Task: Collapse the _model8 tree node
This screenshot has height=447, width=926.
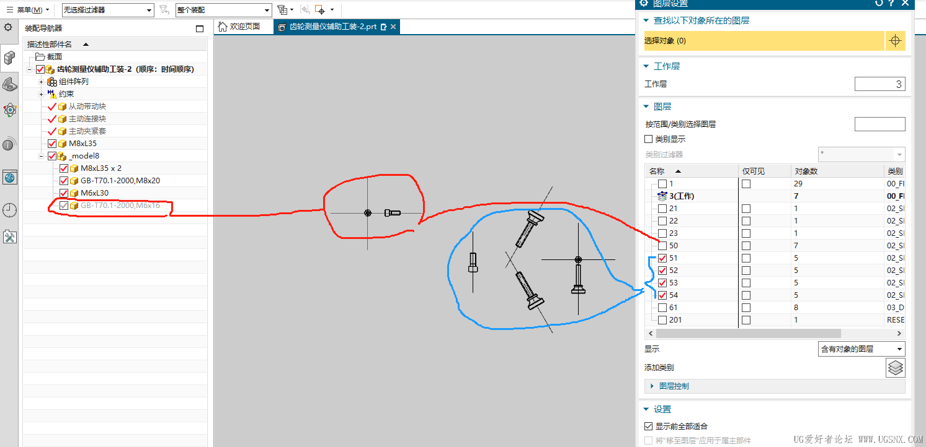Action: (42, 156)
